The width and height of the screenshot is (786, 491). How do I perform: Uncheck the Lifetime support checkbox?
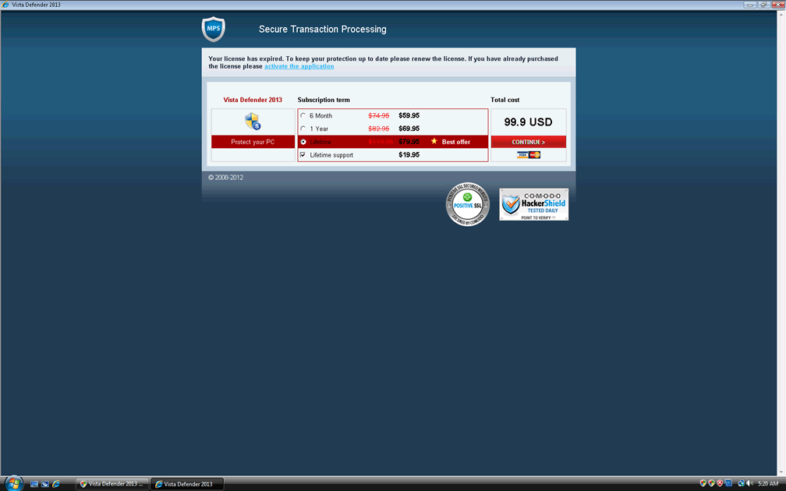pyautogui.click(x=303, y=155)
